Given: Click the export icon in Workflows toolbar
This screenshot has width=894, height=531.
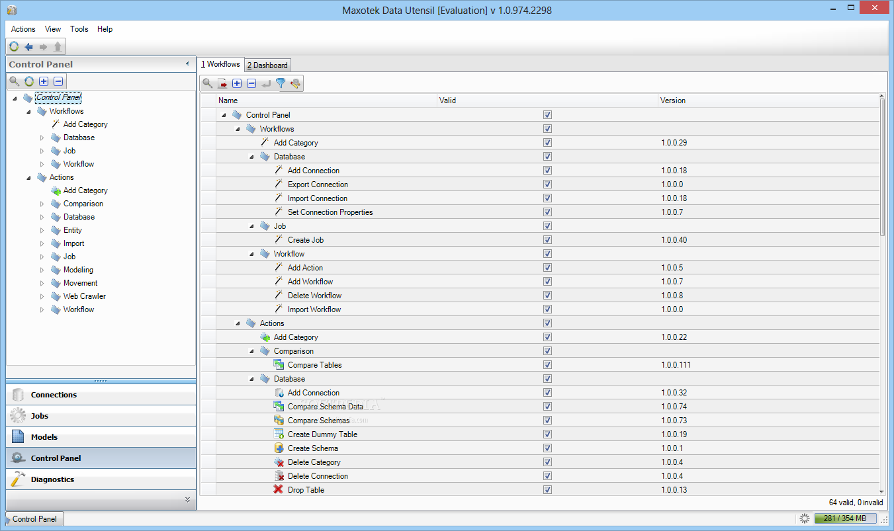Looking at the screenshot, I should [x=222, y=83].
